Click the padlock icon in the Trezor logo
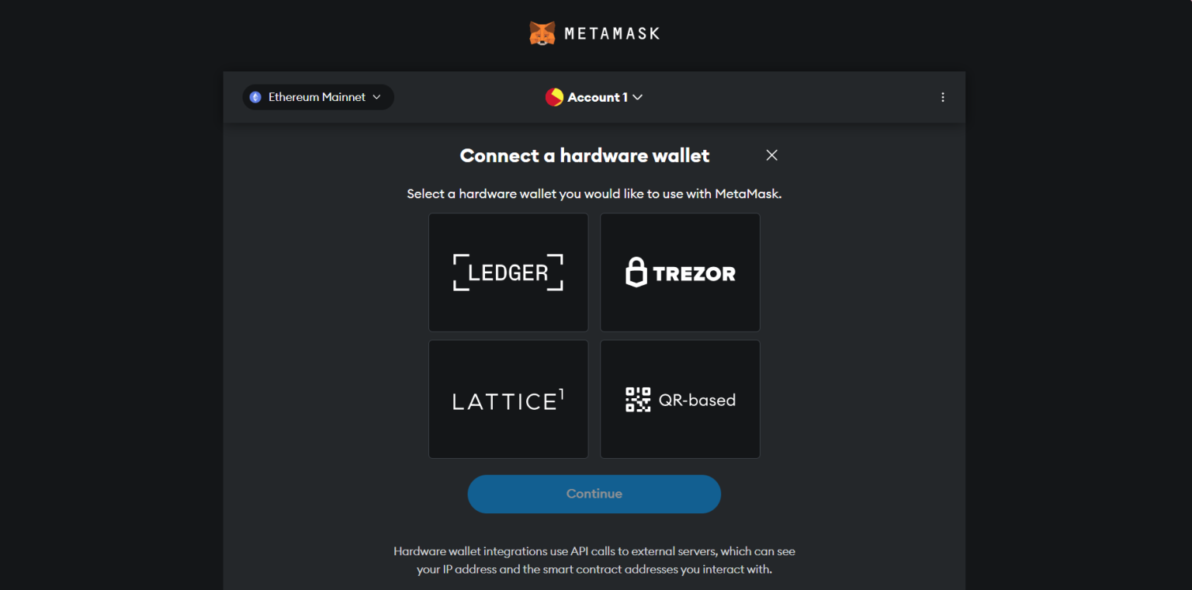 pos(638,272)
